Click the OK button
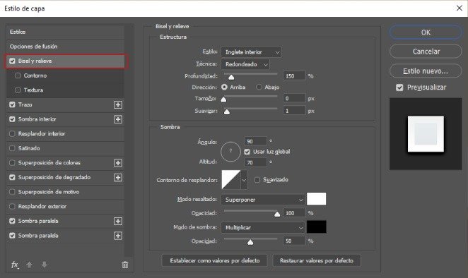The height and width of the screenshot is (278, 468). click(x=426, y=32)
